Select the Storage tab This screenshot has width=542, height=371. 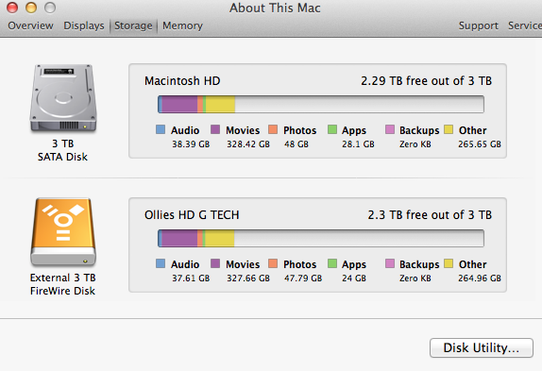(133, 25)
